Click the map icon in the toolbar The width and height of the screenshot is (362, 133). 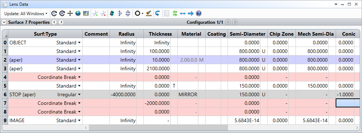86,14
